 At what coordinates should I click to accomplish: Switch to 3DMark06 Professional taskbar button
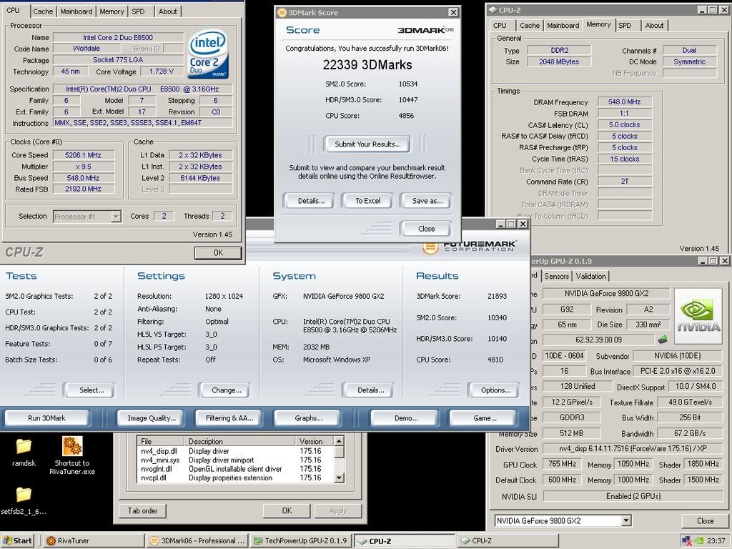pyautogui.click(x=198, y=540)
